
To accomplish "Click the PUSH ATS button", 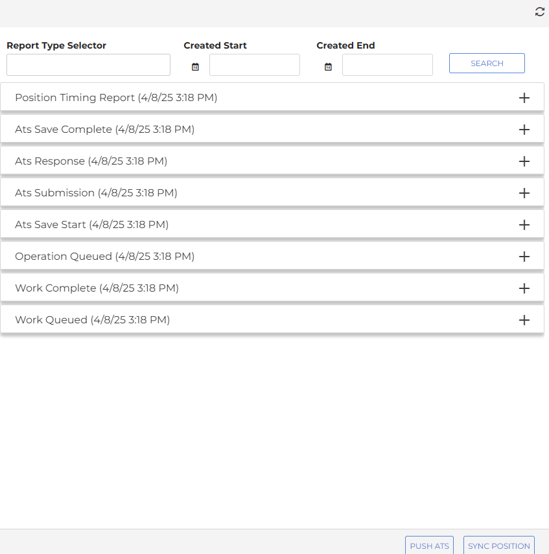I will (429, 546).
